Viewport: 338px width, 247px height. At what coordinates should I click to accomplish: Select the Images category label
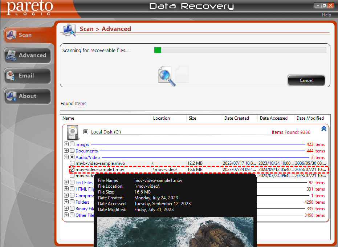[x=82, y=144]
